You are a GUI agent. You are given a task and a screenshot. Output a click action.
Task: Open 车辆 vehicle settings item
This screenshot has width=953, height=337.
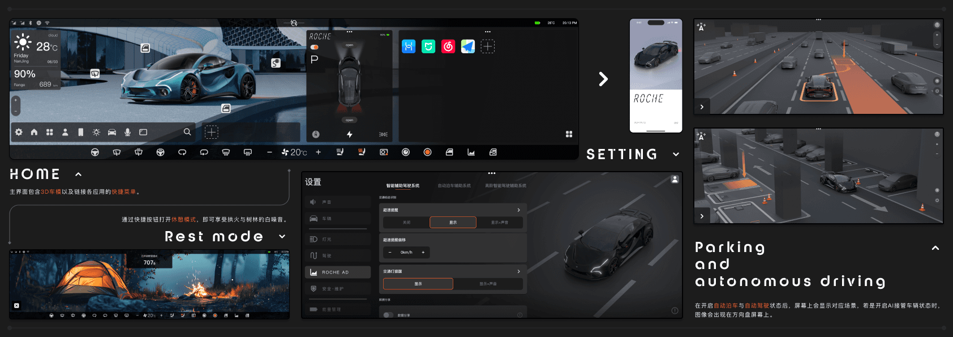pos(338,219)
